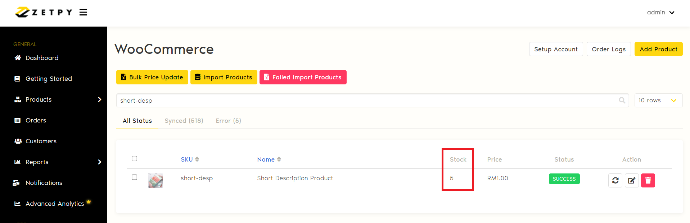Switch to the Synced (518) tab

point(184,121)
